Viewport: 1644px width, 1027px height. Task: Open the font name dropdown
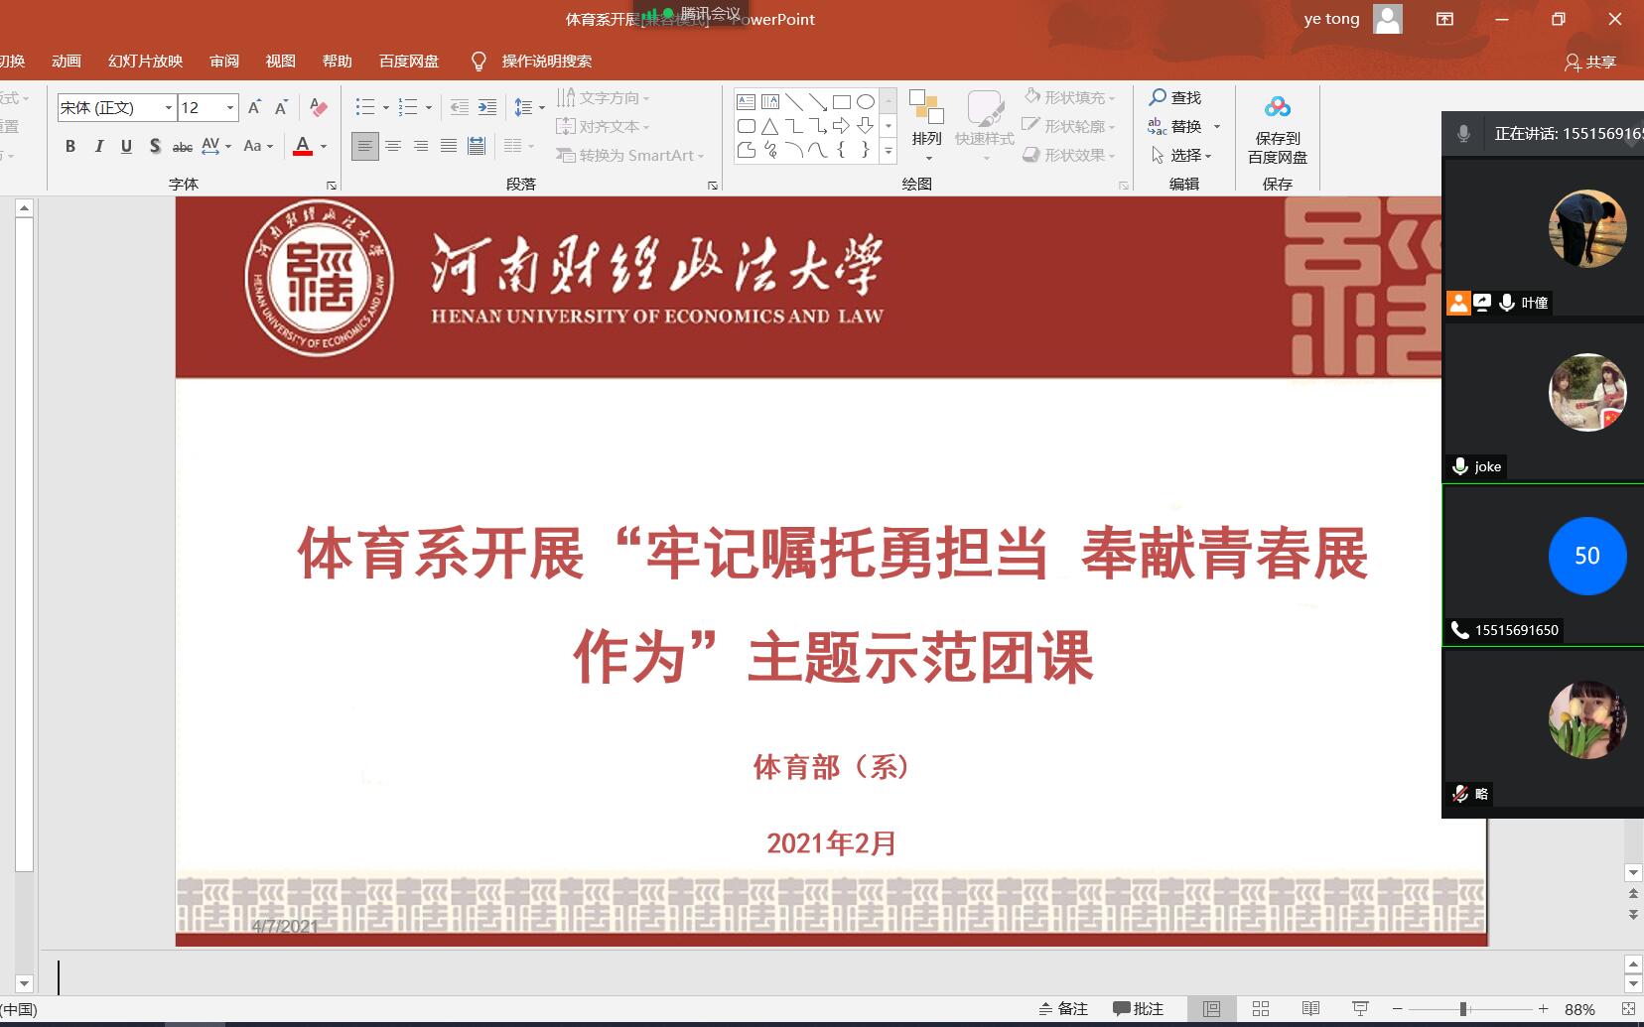pos(168,107)
